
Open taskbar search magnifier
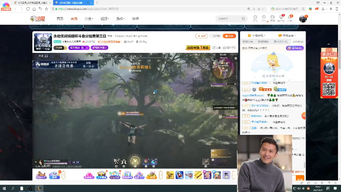tap(13, 189)
